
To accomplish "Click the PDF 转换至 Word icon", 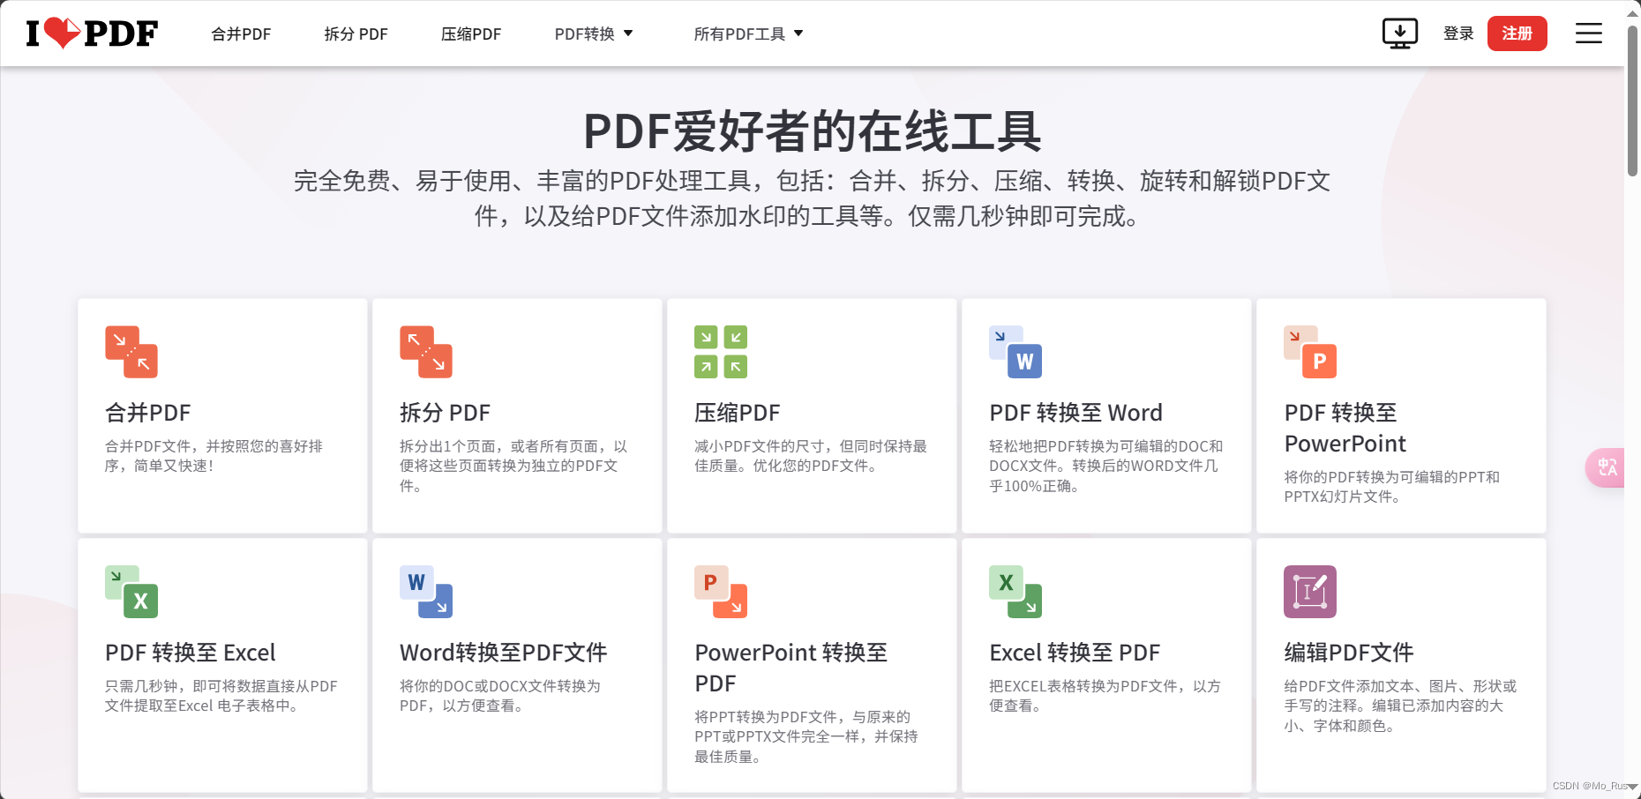I will (1015, 352).
